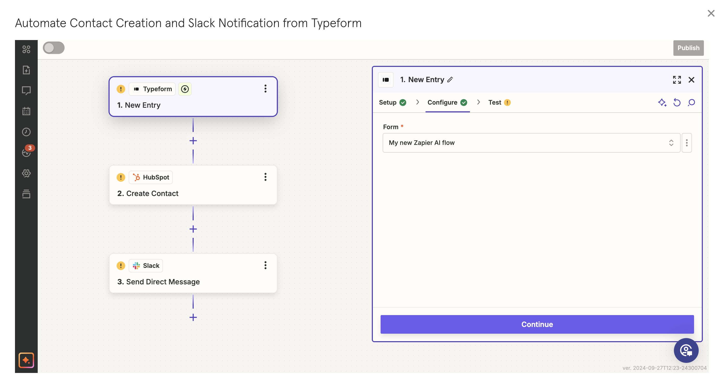Image resolution: width=724 pixels, height=375 pixels.
Task: Click the Continue button
Action: pyautogui.click(x=537, y=324)
